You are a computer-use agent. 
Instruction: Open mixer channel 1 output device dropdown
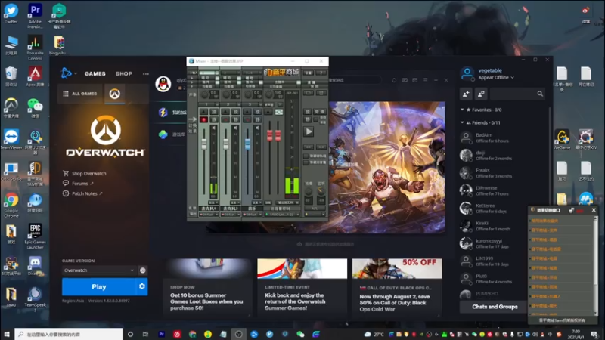(x=209, y=215)
